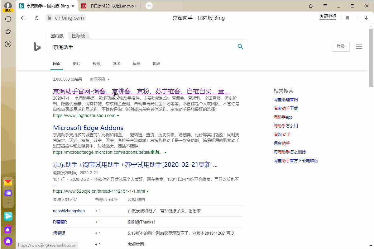Click the comment 谢谢@Thanks！

tap(141, 222)
